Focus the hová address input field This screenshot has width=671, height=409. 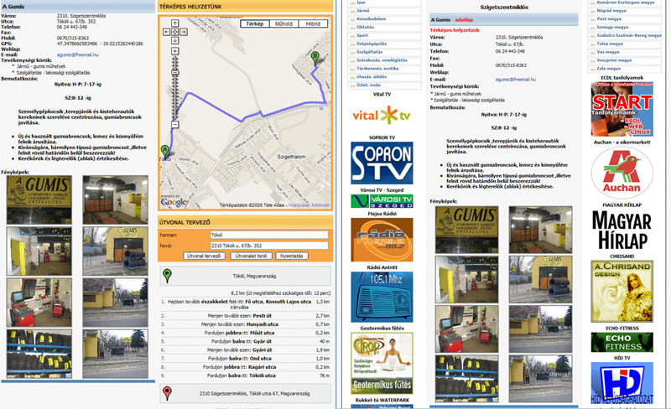tap(268, 246)
